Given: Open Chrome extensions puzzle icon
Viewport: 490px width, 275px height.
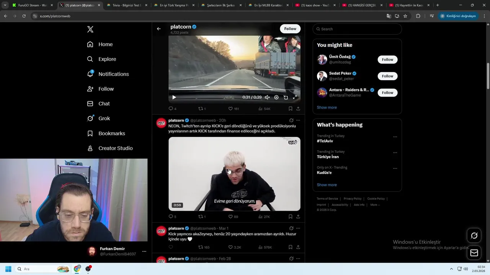Looking at the screenshot, I should click(x=418, y=16).
